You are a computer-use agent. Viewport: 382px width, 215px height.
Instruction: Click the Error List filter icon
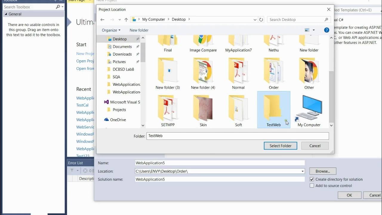[x=72, y=171]
